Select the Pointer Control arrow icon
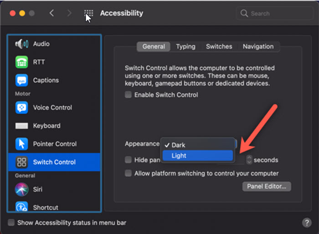319x234 pixels. click(21, 144)
